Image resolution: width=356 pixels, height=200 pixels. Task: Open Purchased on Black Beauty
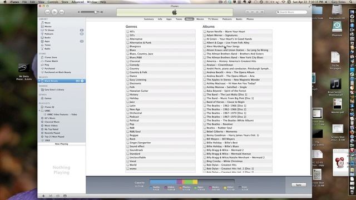pyautogui.click(x=57, y=72)
